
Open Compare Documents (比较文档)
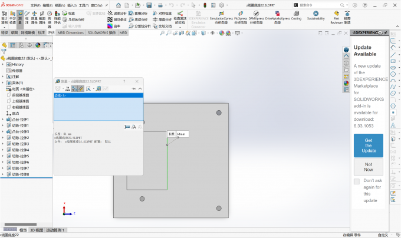(x=162, y=26)
